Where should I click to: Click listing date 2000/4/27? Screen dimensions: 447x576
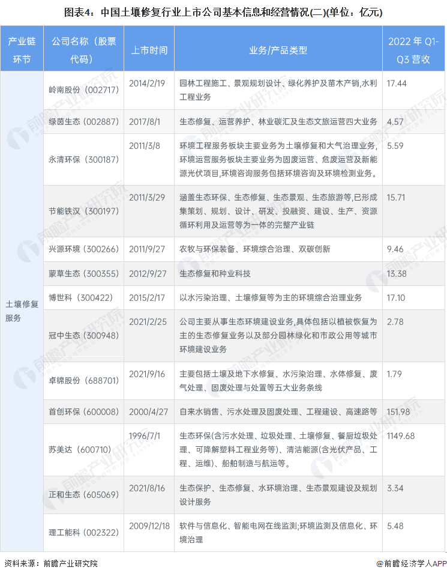[148, 412]
